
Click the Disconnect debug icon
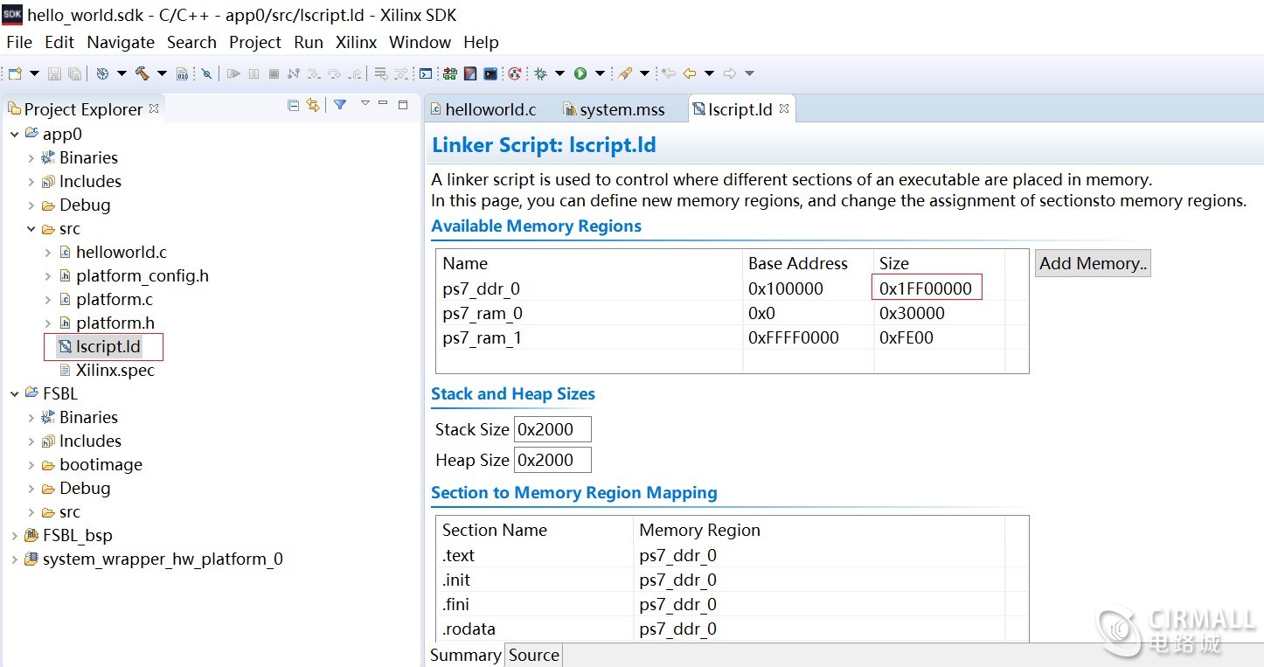coord(294,73)
